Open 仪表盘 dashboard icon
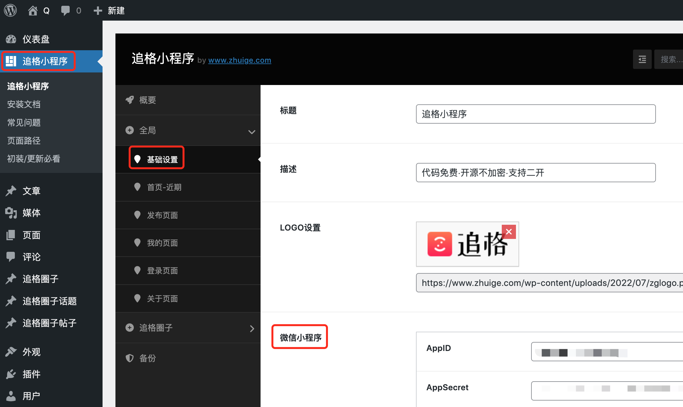Image resolution: width=683 pixels, height=407 pixels. click(11, 39)
